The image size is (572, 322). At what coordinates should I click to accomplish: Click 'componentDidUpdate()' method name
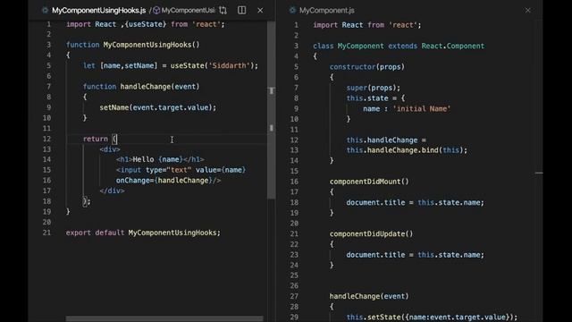coord(372,233)
